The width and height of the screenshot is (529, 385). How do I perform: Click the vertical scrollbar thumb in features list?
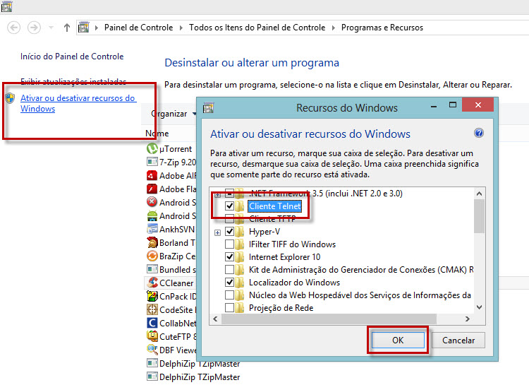click(x=479, y=216)
